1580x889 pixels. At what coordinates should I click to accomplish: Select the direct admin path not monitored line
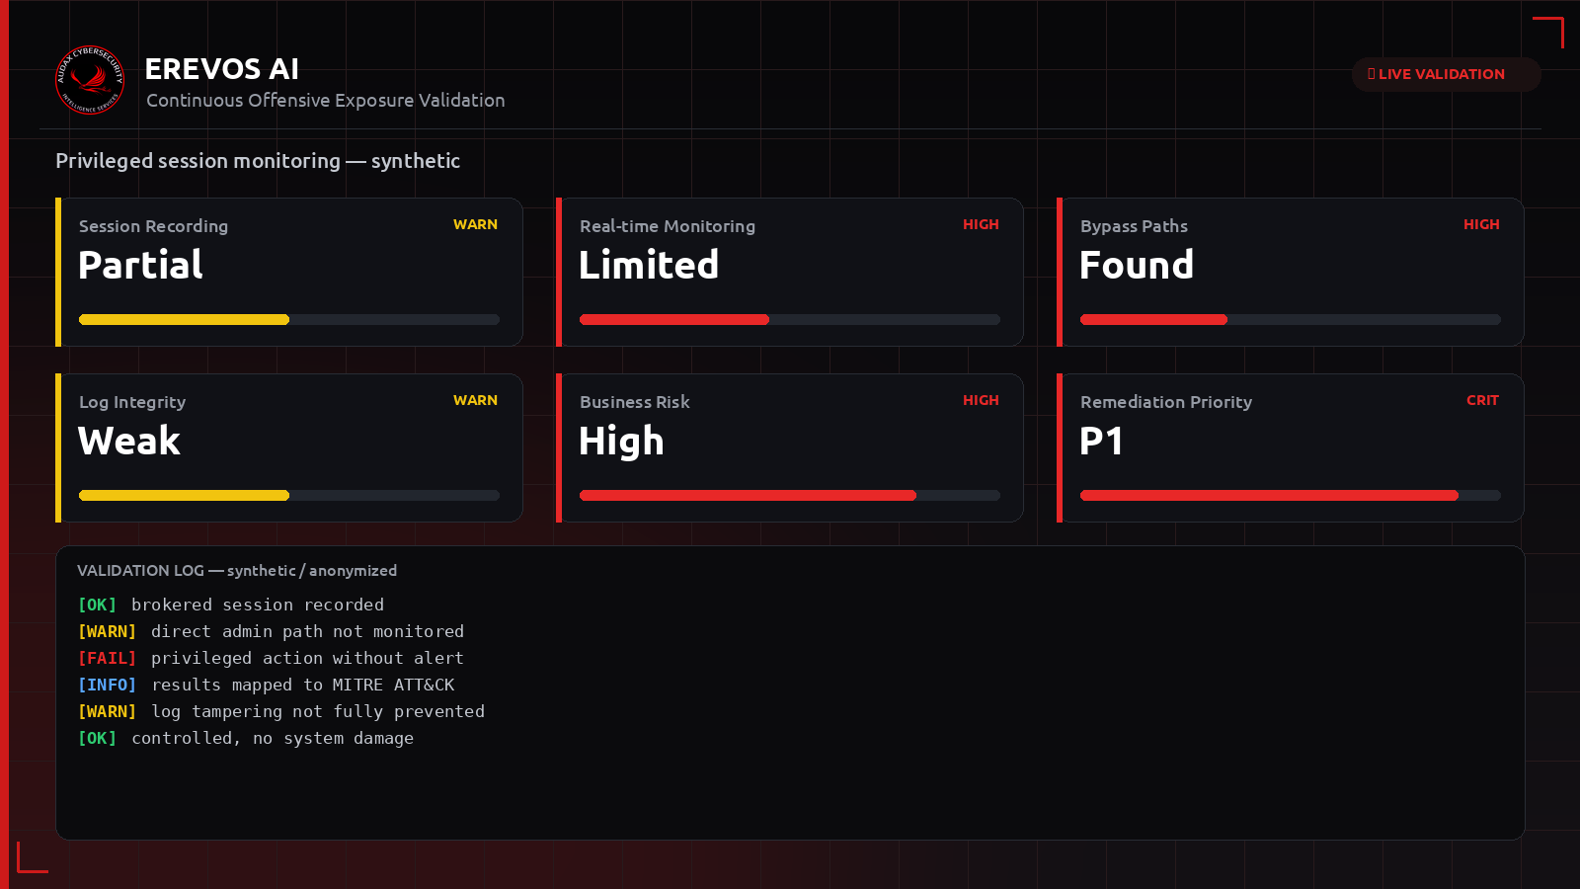[x=271, y=631]
